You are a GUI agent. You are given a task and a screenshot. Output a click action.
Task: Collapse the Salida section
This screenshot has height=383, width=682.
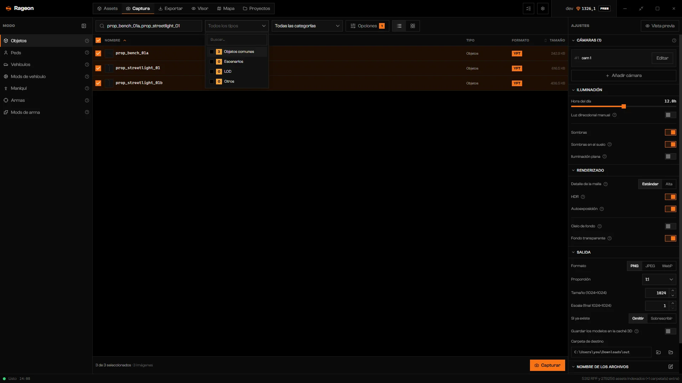573,252
